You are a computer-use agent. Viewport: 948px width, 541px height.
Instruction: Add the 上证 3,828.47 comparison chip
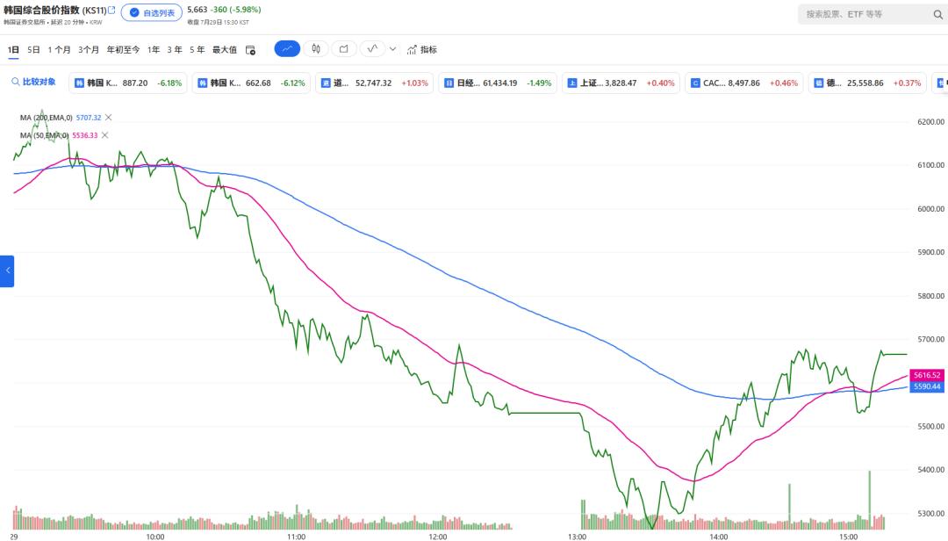pyautogui.click(x=621, y=83)
